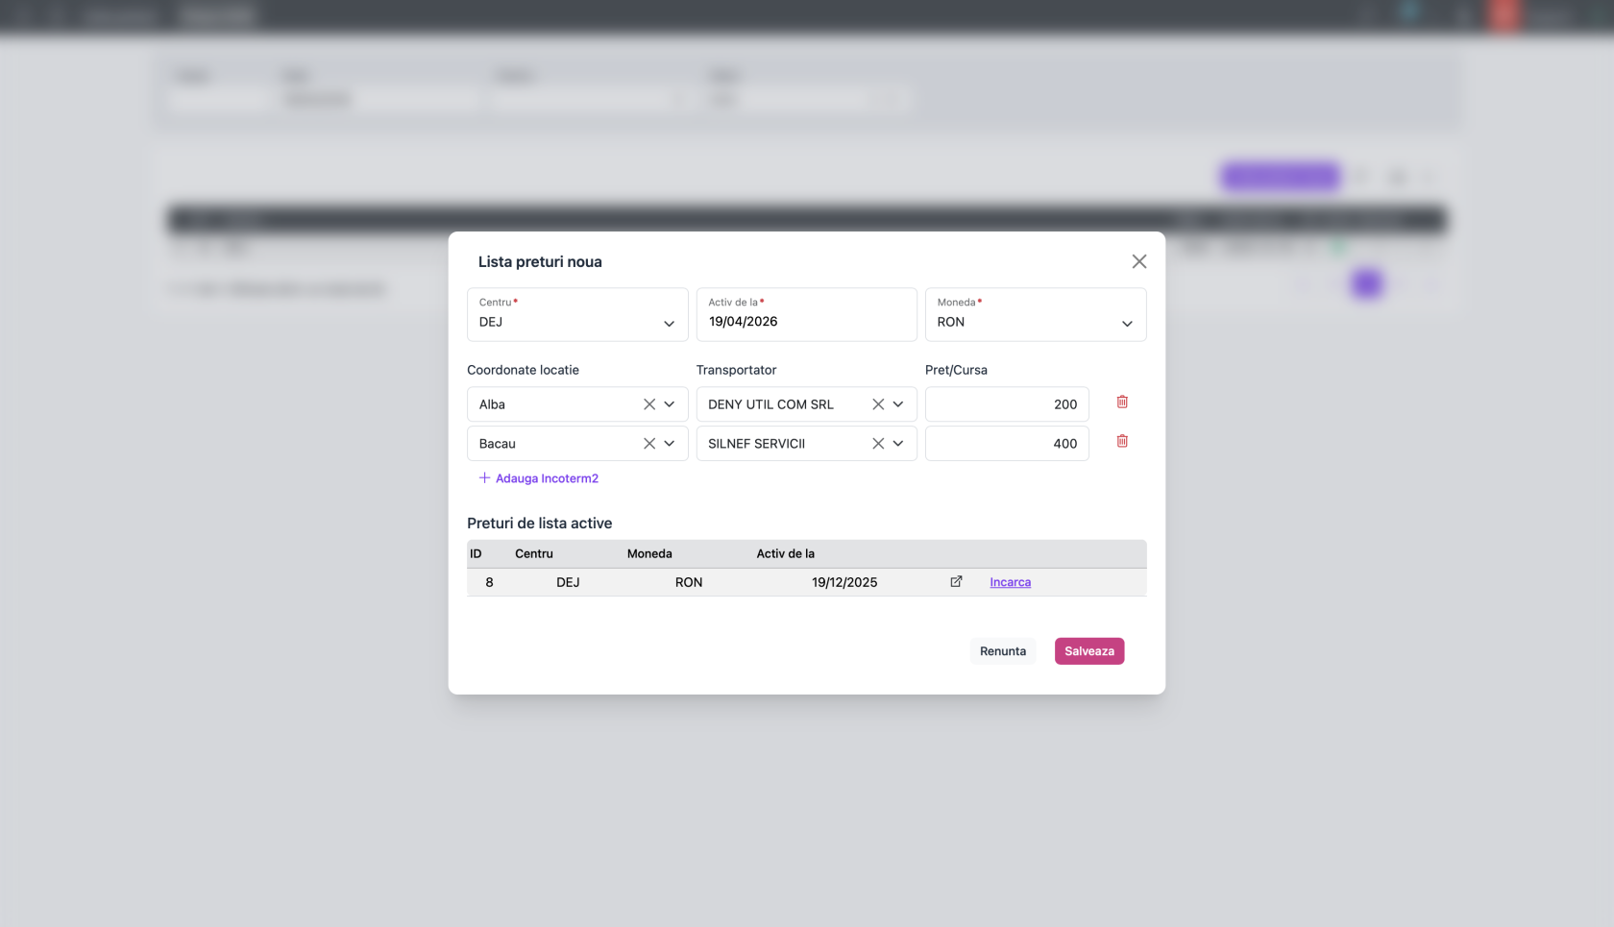Click the Centru column header in table

point(534,553)
